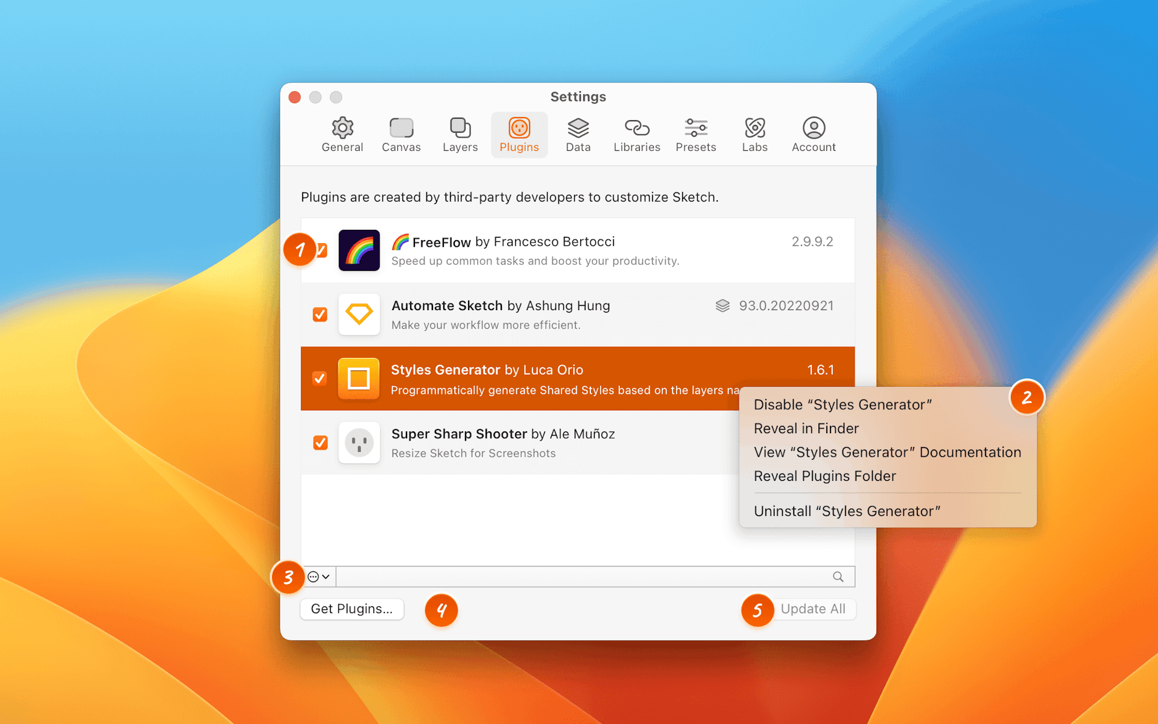Open the Labs settings tab
Screen dimensions: 1158x724
[x=755, y=135]
